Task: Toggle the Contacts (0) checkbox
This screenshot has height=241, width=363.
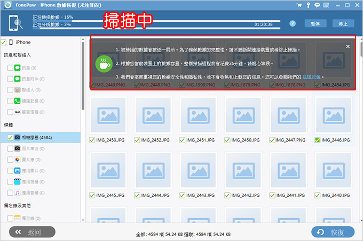Action: click(10, 90)
